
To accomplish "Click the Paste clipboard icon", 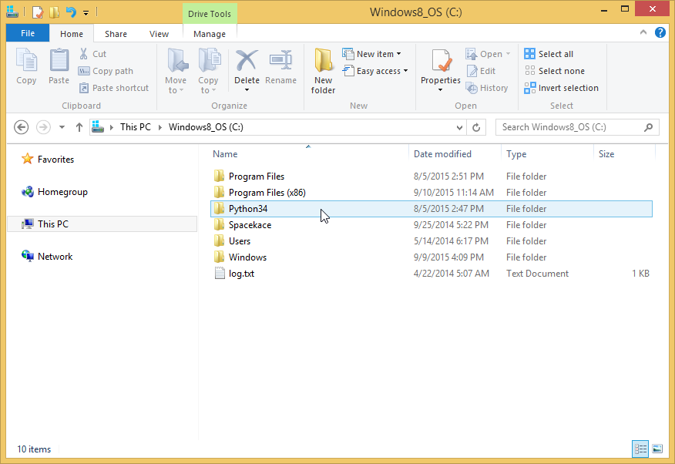I will pyautogui.click(x=59, y=60).
